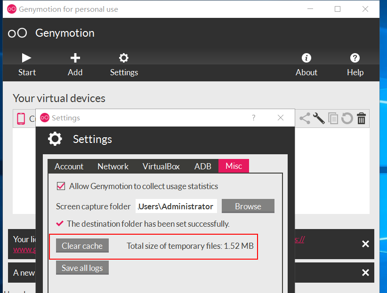
Task: Open device configuration wrench icon
Action: 319,118
